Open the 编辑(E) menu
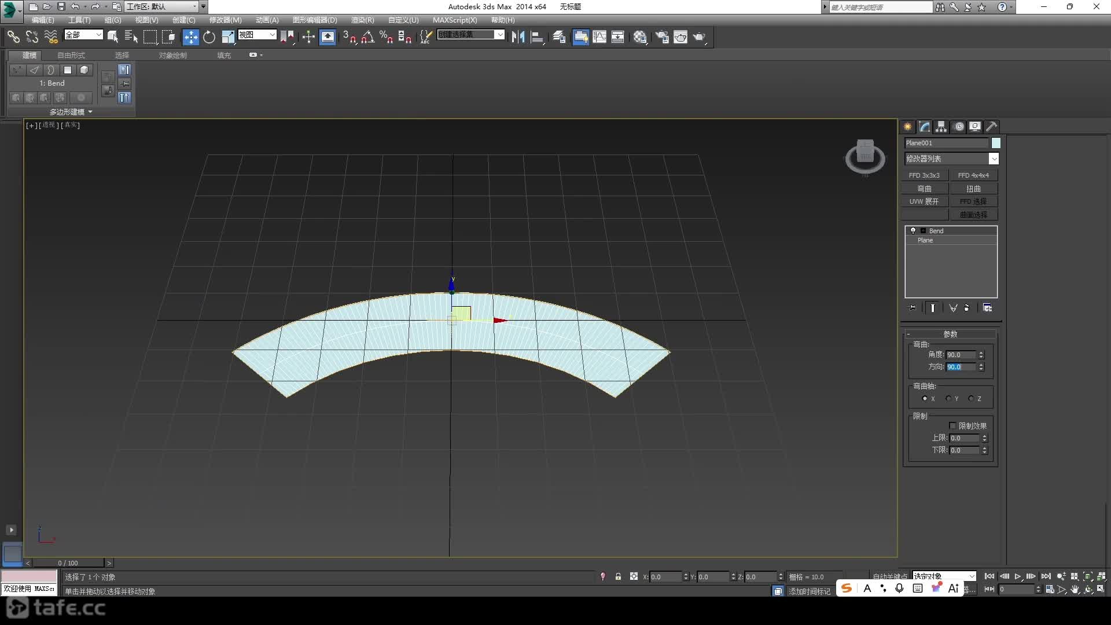 [x=43, y=20]
